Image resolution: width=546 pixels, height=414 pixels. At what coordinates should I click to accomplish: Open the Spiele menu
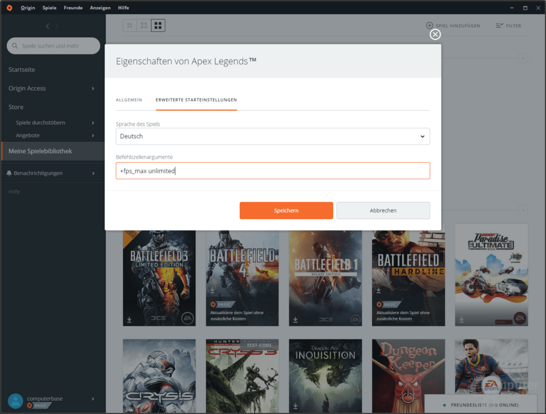49,7
